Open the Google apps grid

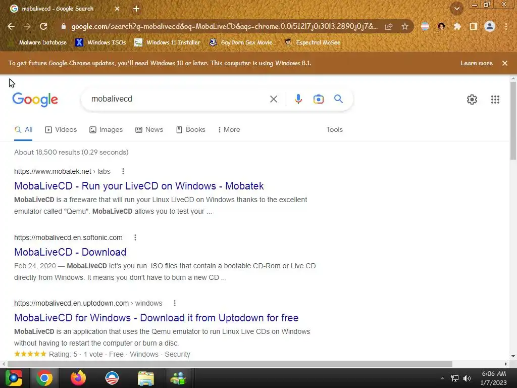[x=495, y=100]
